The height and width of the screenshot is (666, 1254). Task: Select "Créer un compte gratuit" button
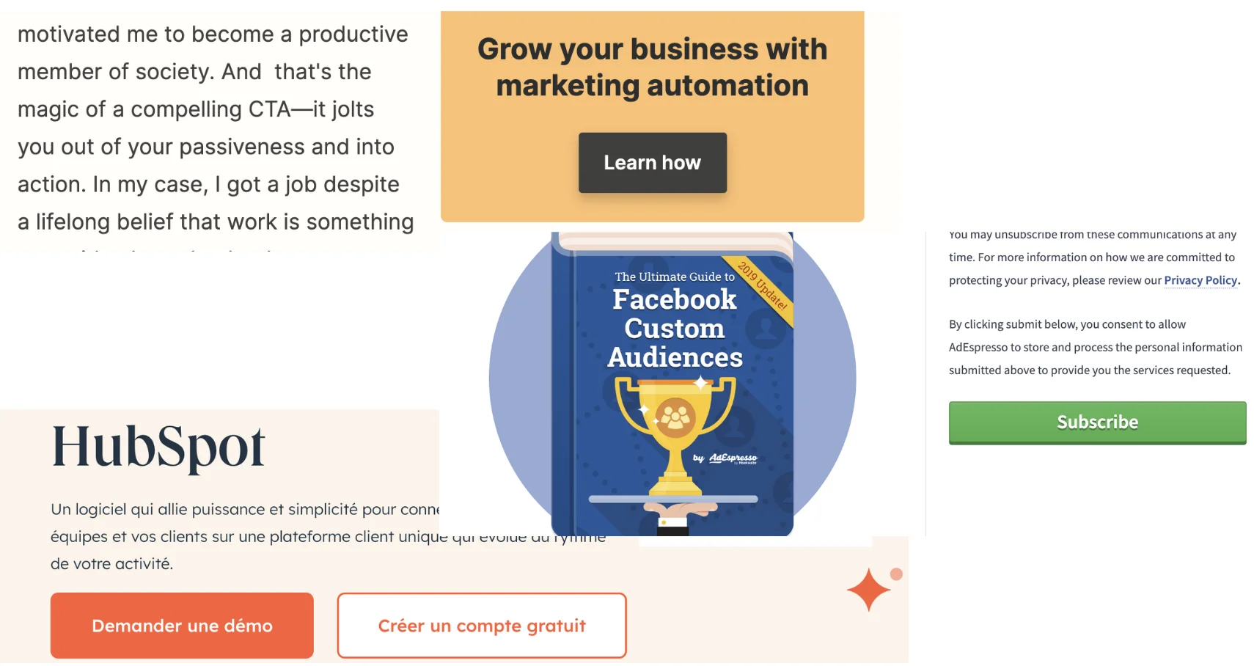(482, 626)
